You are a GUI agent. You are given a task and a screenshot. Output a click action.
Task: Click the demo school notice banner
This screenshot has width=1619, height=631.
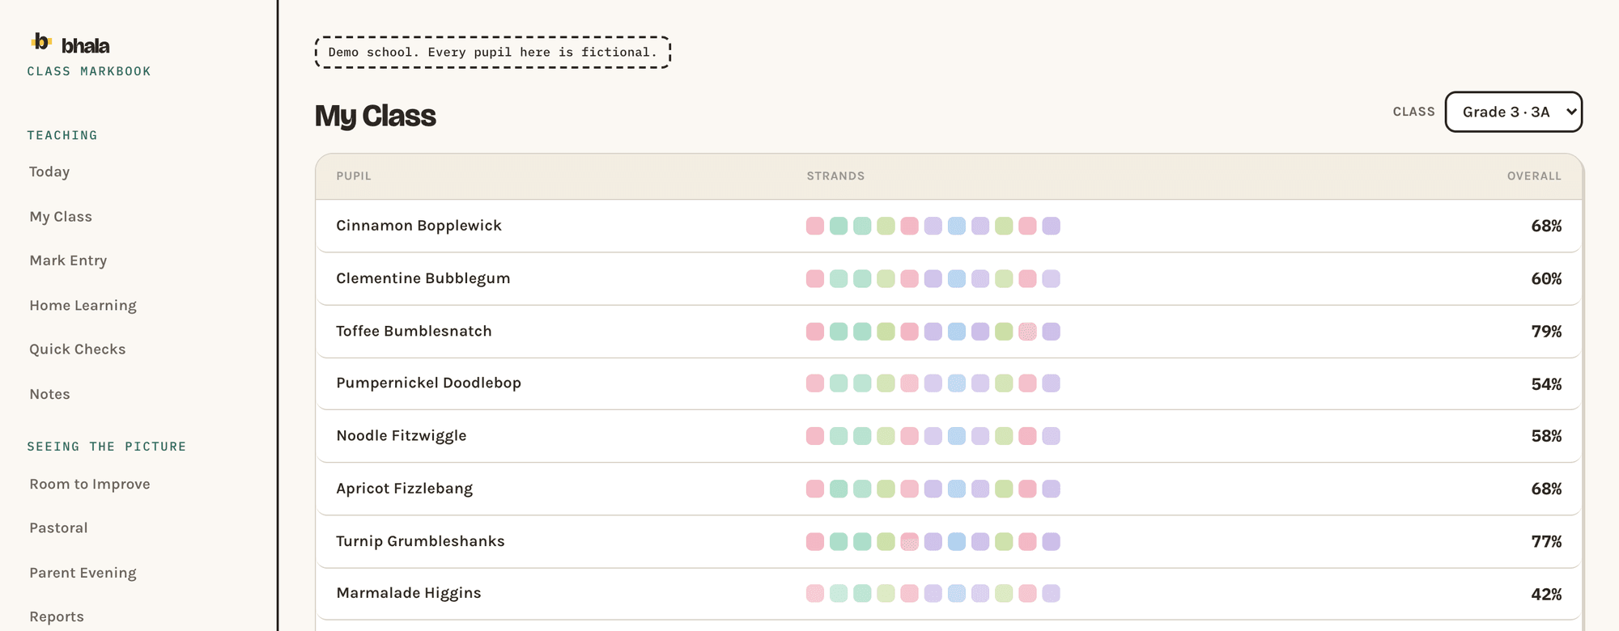(492, 53)
